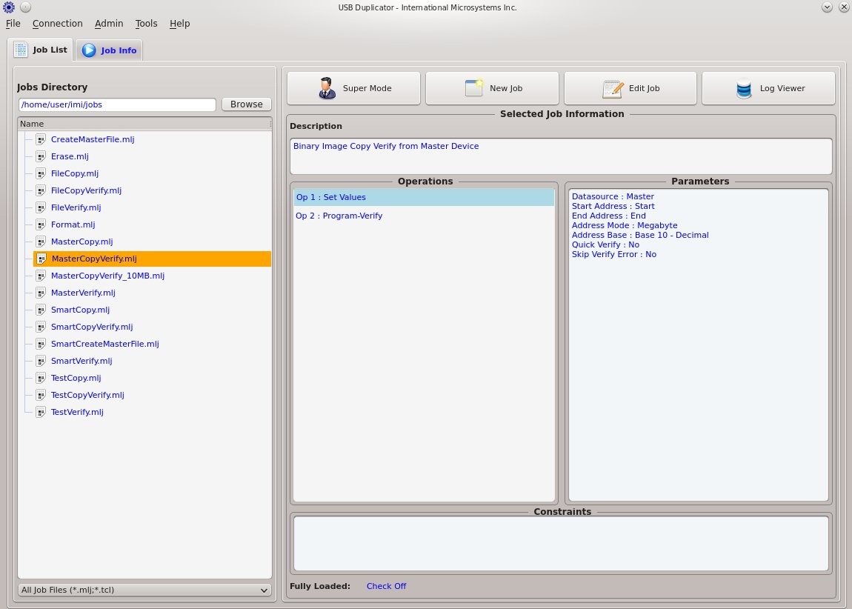852x609 pixels.
Task: Open the Connection menu
Action: [x=58, y=24]
